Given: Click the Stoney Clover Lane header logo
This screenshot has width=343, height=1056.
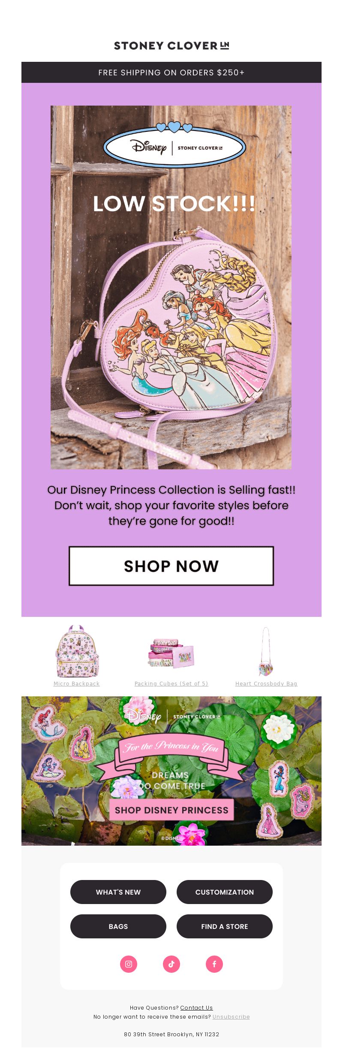Looking at the screenshot, I should coord(171,46).
